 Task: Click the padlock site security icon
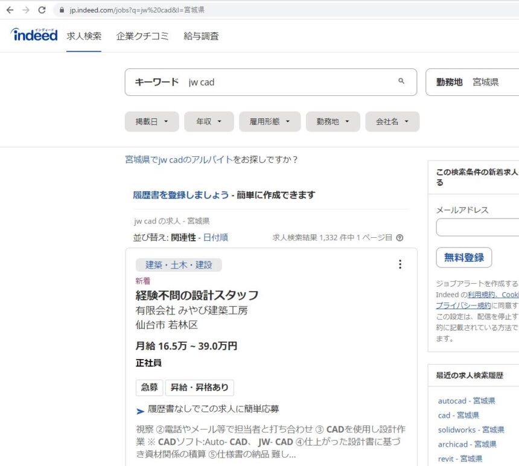pos(62,10)
